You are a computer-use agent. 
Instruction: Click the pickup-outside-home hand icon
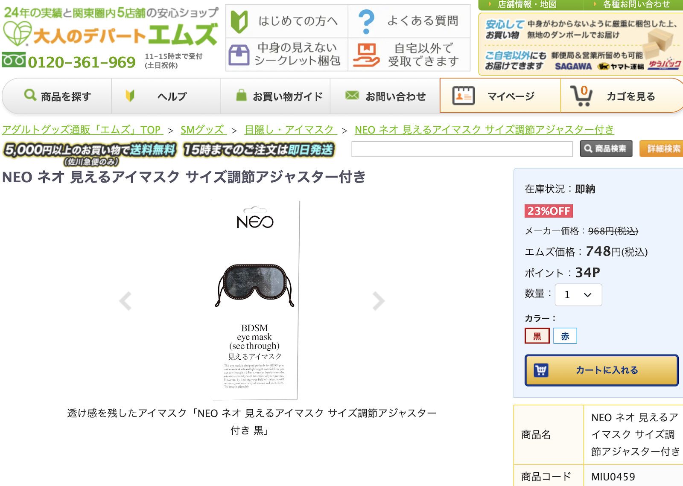[x=366, y=55]
